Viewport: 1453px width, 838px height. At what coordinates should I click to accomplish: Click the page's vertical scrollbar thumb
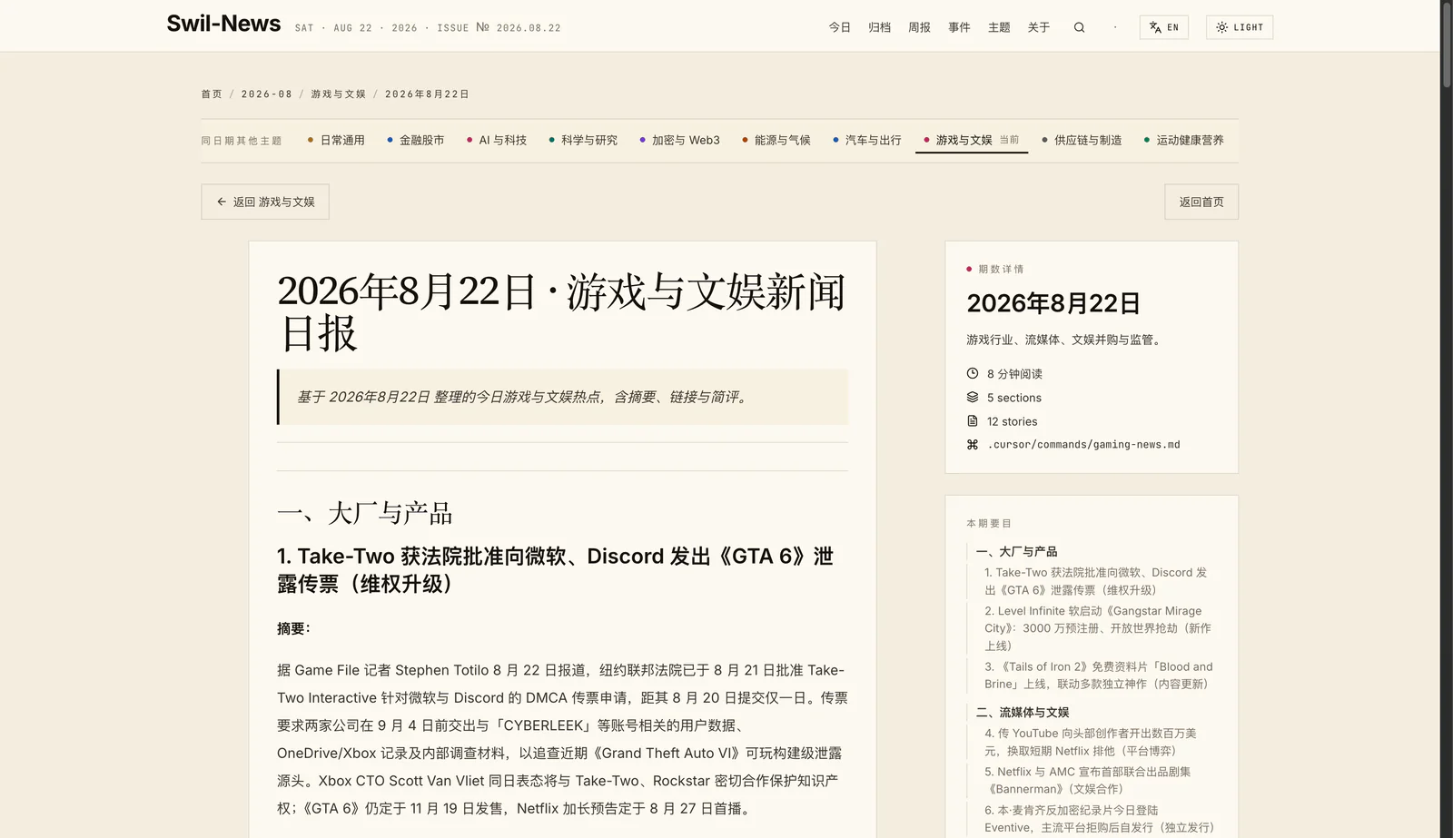[1447, 45]
